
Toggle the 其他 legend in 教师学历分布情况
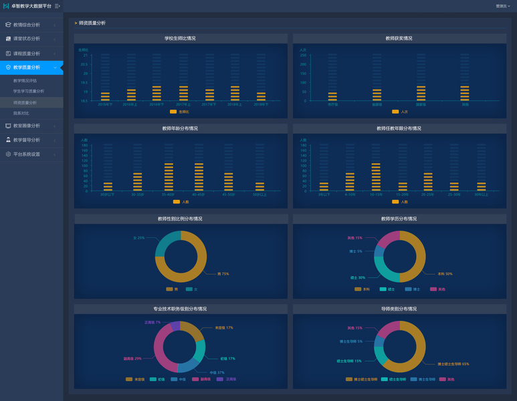tap(437, 289)
